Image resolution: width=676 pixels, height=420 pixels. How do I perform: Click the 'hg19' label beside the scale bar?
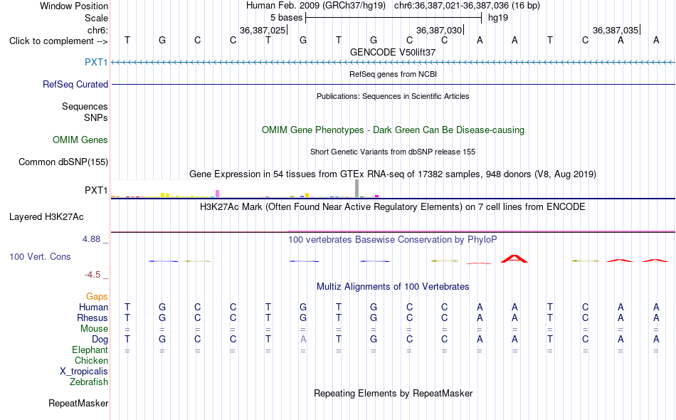pyautogui.click(x=498, y=18)
